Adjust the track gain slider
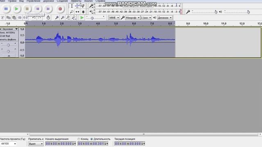Viewport: 262px width, 147px height. click(x=8, y=45)
